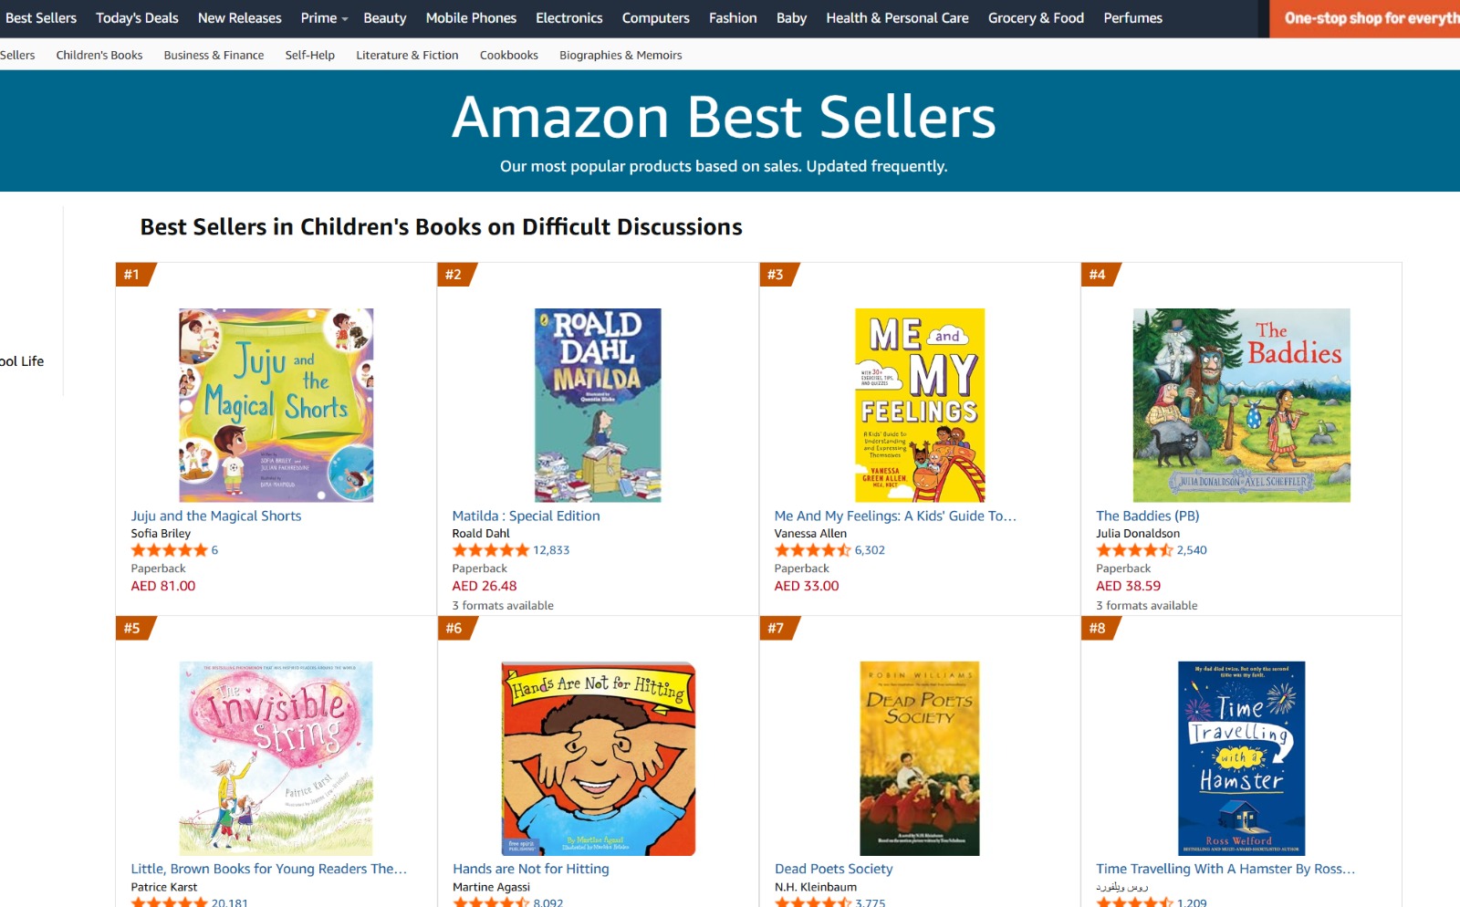
Task: Click Hands Are Not for Hitting cover
Action: [x=598, y=758]
